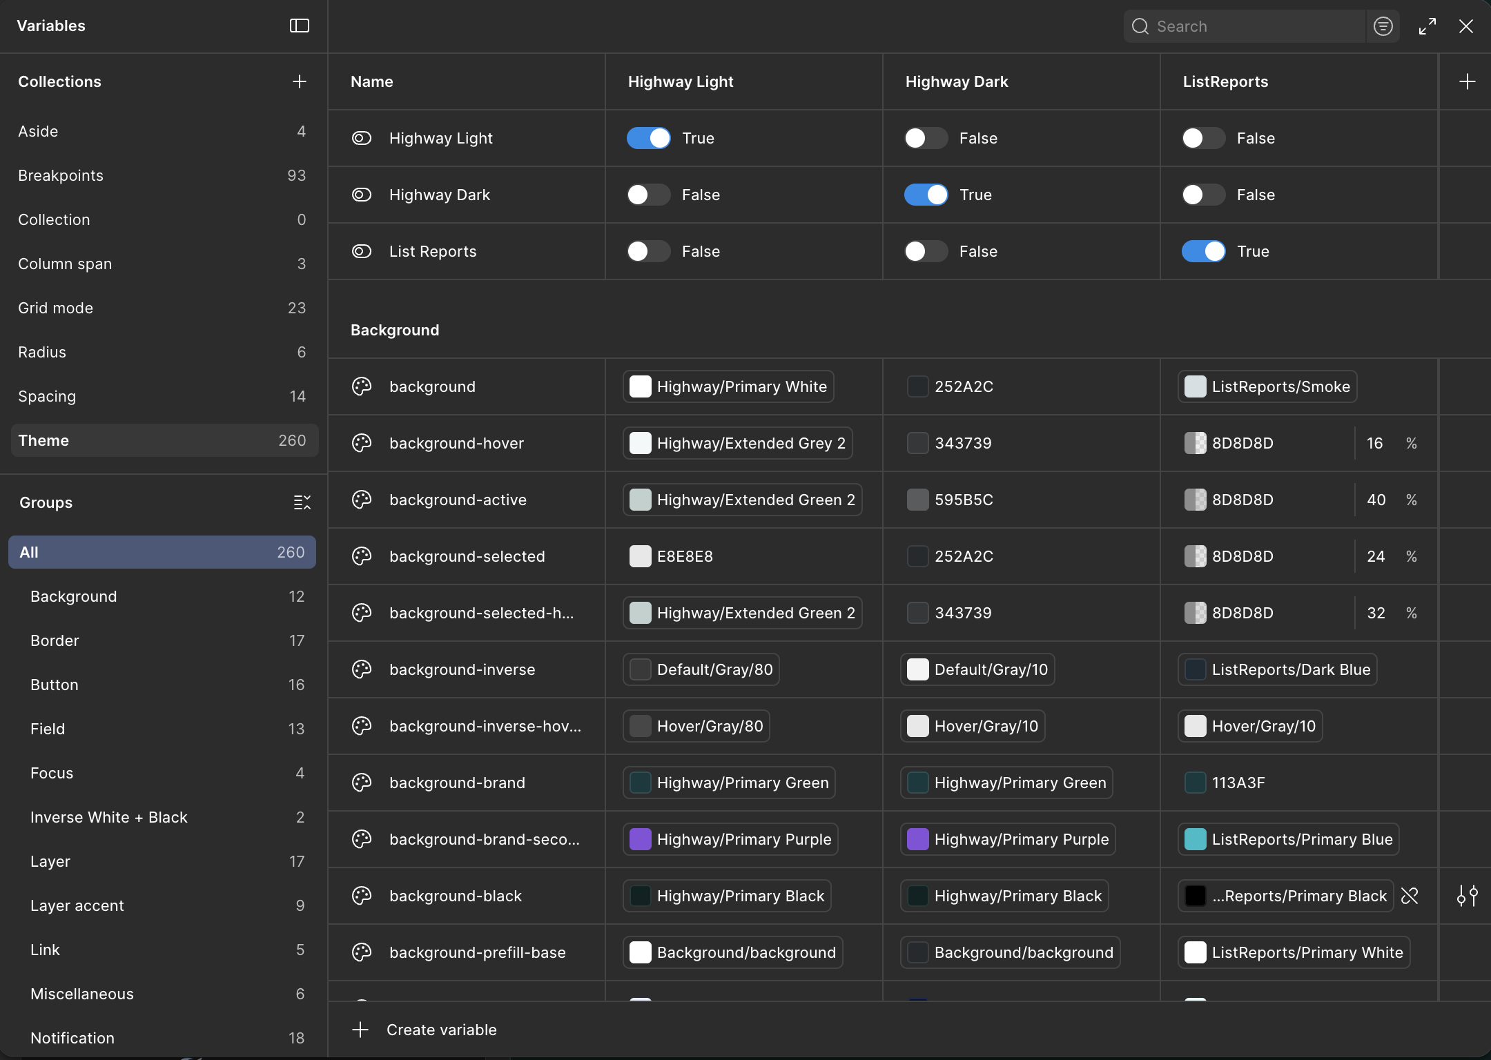Viewport: 1491px width, 1060px height.
Task: Add a new mode with the plus icon
Action: [1468, 81]
